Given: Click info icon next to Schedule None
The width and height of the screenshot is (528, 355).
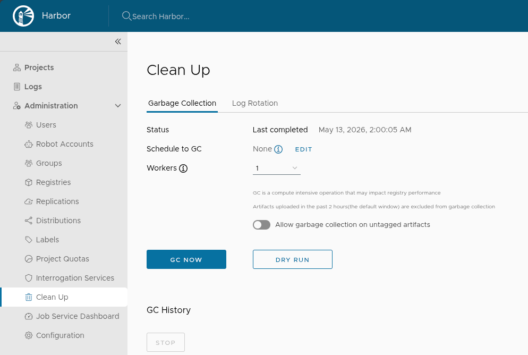Looking at the screenshot, I should pos(278,149).
